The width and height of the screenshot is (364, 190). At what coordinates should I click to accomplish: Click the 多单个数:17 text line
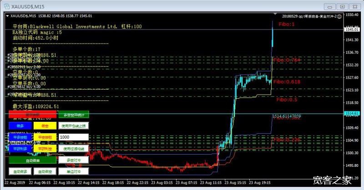[26, 49]
